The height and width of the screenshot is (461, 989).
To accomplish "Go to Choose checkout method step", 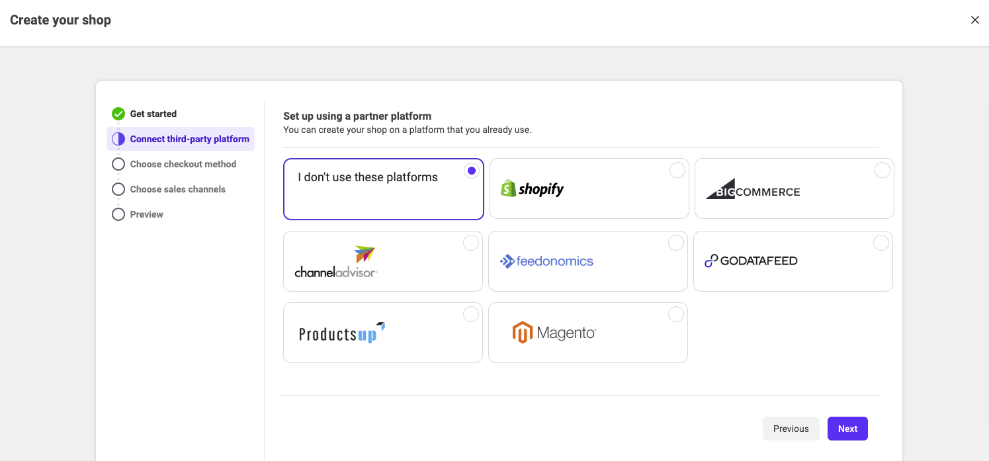I will 183,164.
